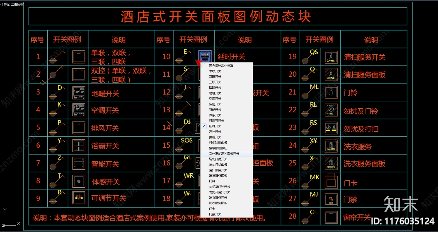Select the 门禁 EXIT key panel icon
The image size is (438, 232).
[x=331, y=200]
